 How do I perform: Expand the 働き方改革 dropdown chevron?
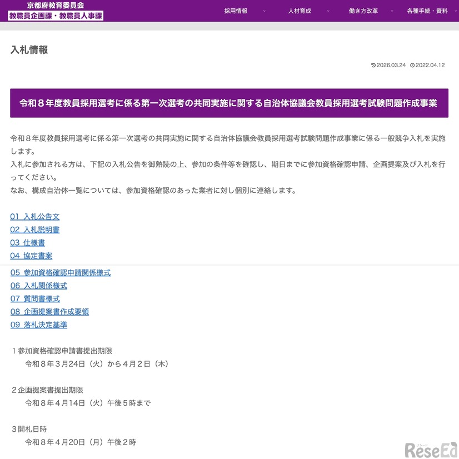[391, 10]
